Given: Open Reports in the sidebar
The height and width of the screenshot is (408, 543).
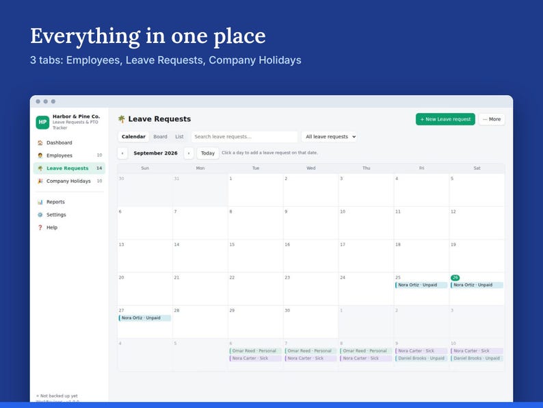Looking at the screenshot, I should coord(69,202).
